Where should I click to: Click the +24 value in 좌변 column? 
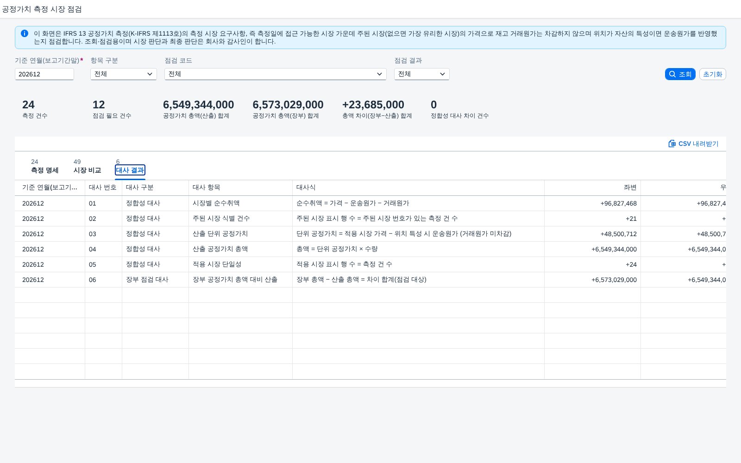coord(631,264)
